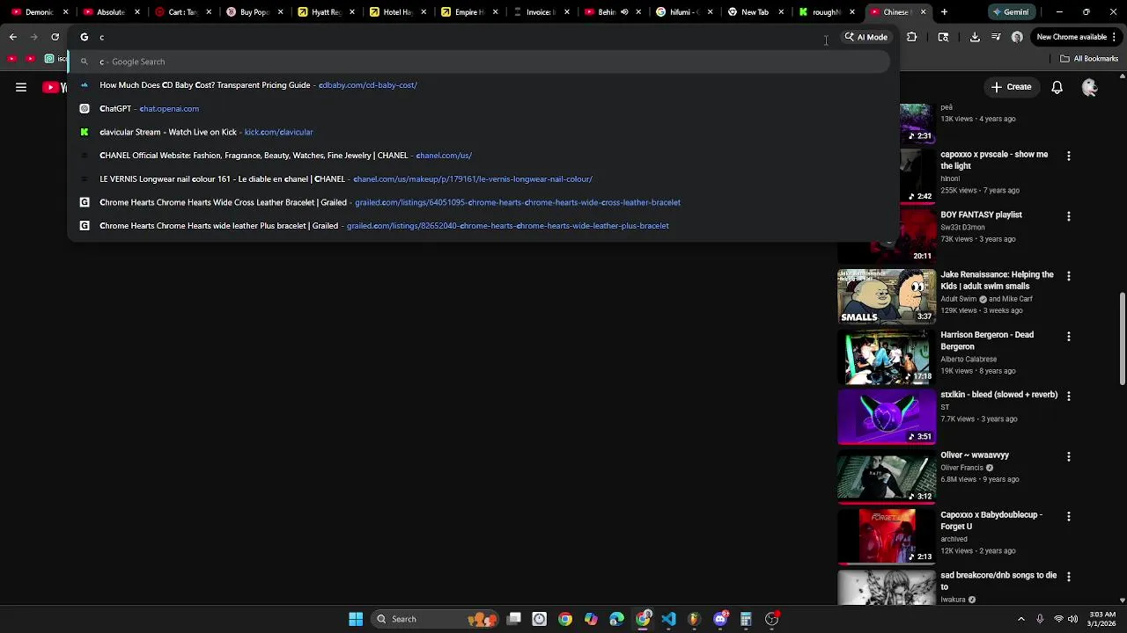Image resolution: width=1127 pixels, height=633 pixels.
Task: Click the YouTube page vertical scrollbar
Action: [x=1123, y=338]
